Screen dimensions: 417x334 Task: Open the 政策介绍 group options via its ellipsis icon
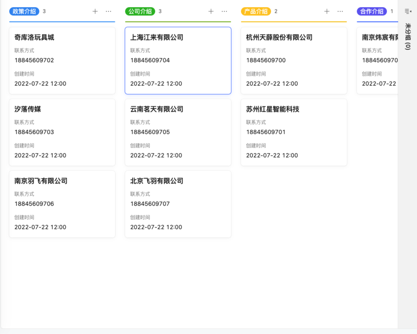pos(108,11)
